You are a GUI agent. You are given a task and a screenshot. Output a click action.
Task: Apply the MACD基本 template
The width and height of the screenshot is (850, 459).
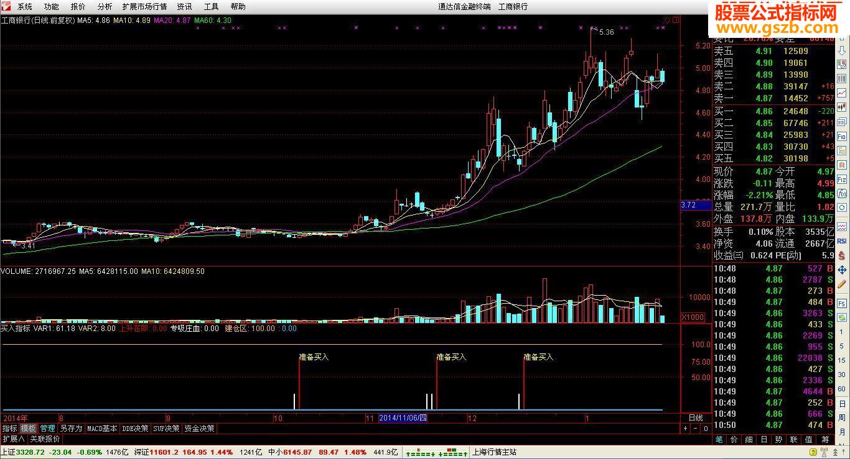(x=102, y=429)
